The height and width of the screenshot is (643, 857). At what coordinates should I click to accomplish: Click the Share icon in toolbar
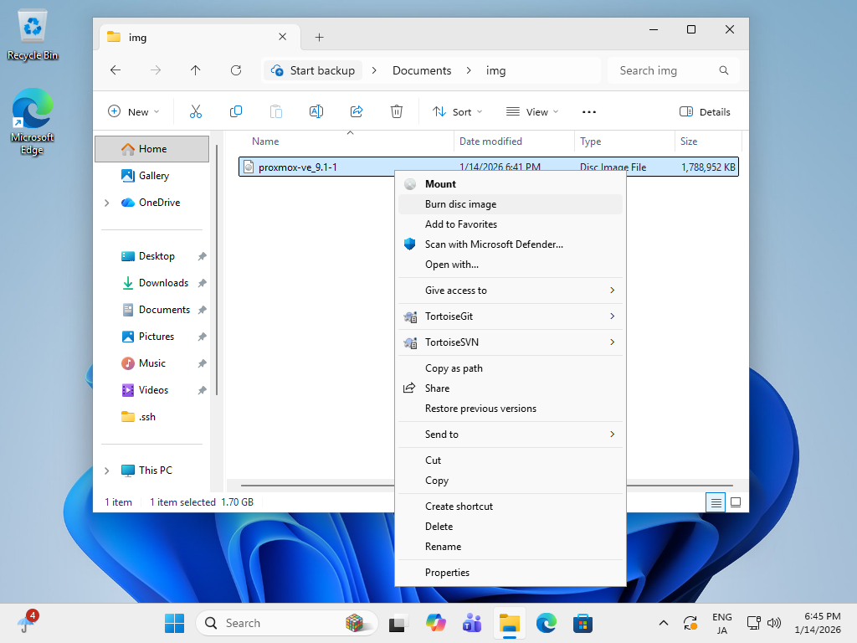[357, 111]
